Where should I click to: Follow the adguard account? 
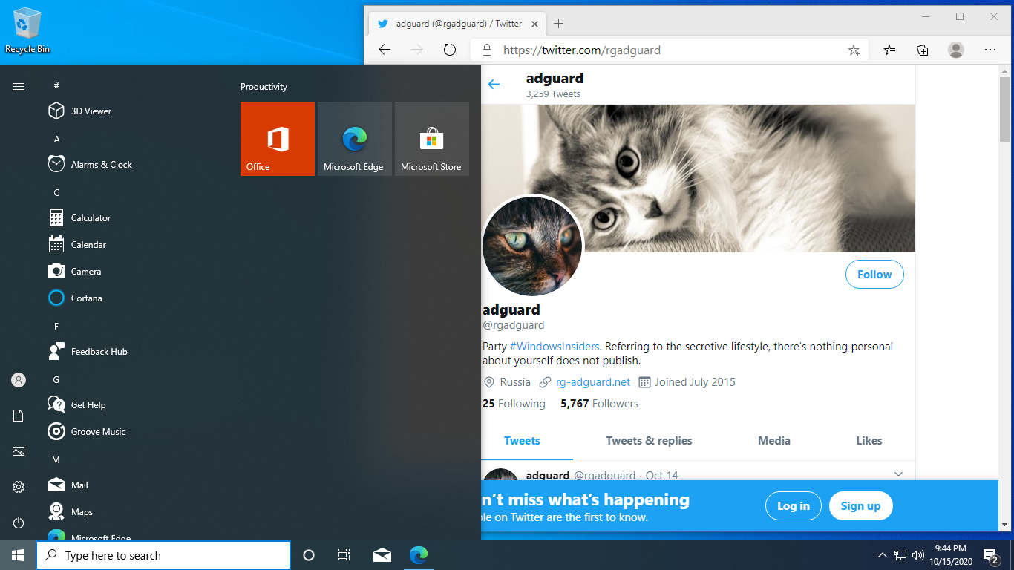click(874, 275)
